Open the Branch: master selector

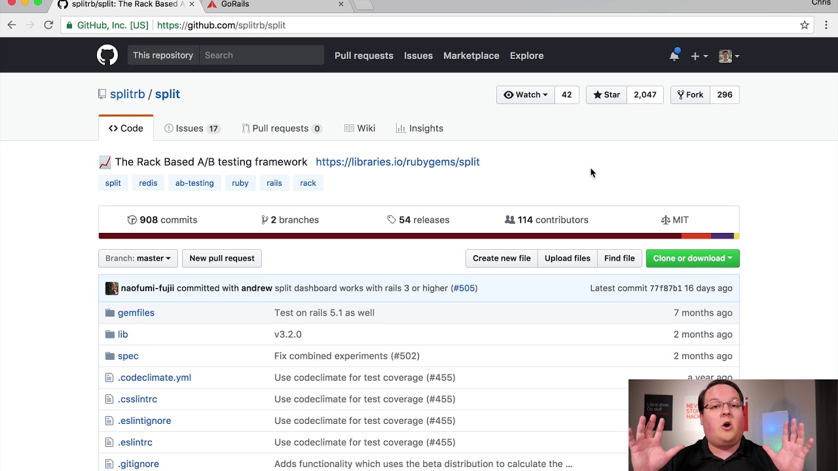pos(138,258)
